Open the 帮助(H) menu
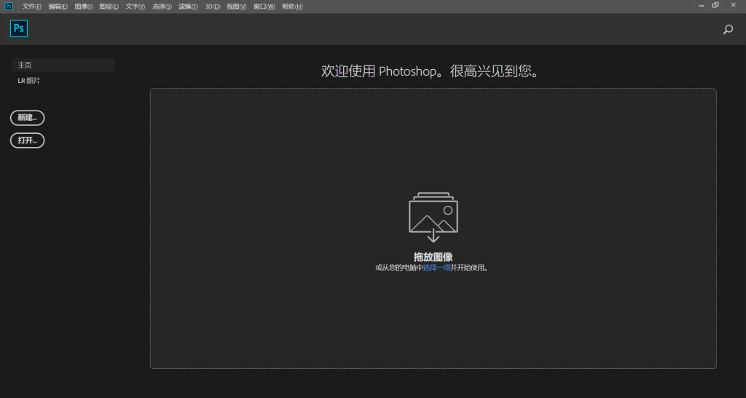The image size is (746, 398). coord(292,7)
